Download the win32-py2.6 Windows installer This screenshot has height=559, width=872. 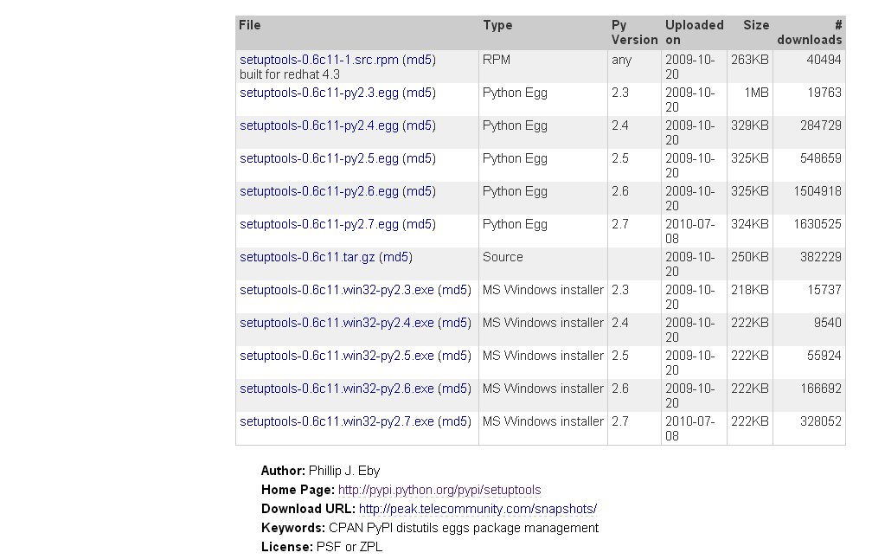(x=337, y=389)
